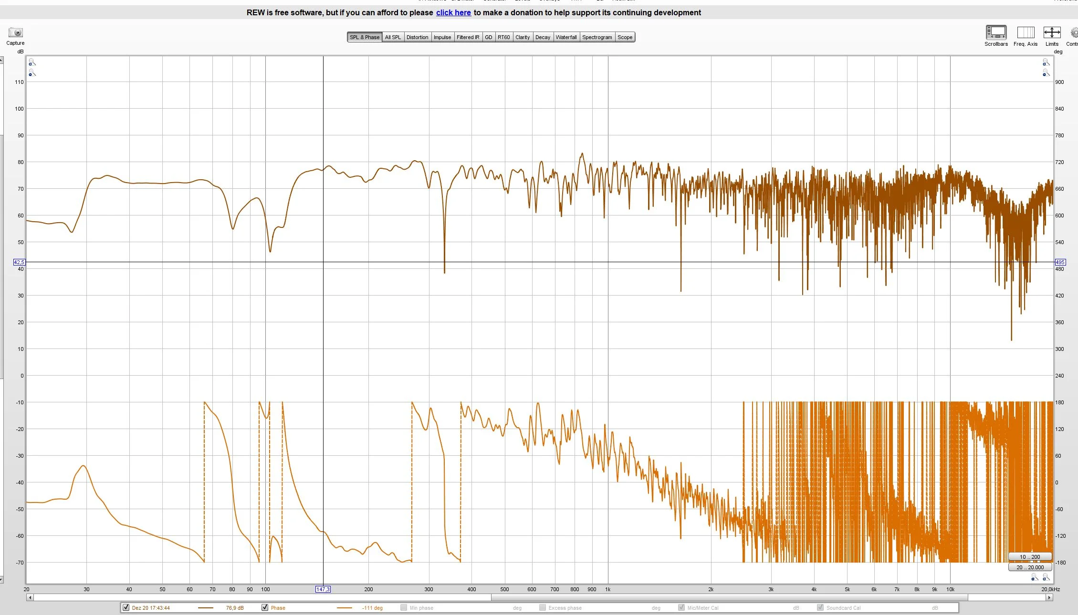Toggle the Soundcard Cal checkbox
The height and width of the screenshot is (615, 1078).
[820, 607]
